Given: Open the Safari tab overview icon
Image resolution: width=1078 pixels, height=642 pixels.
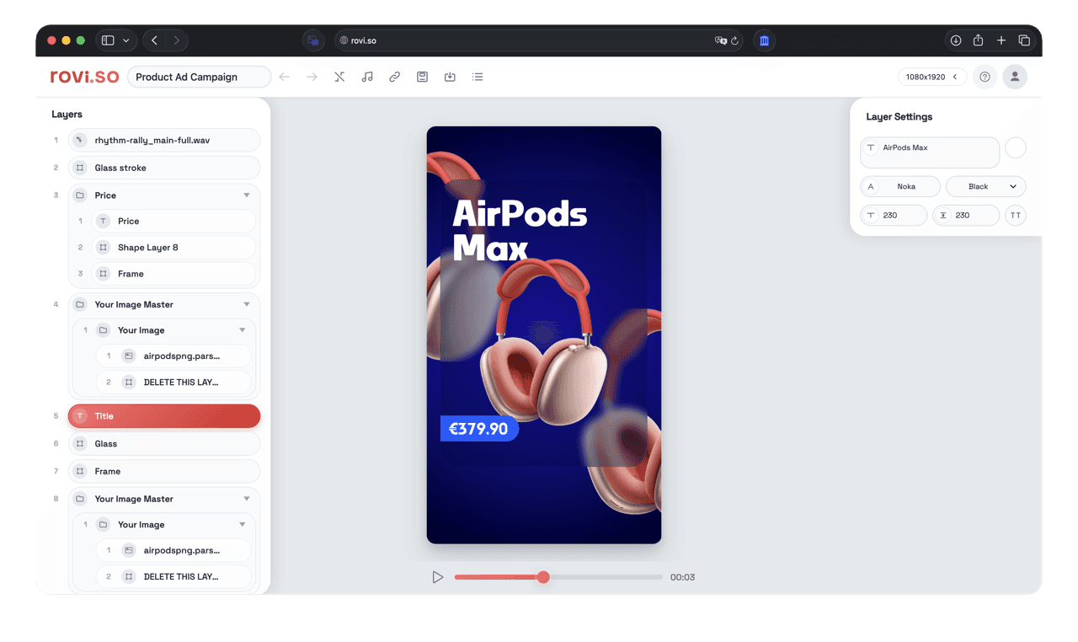Looking at the screenshot, I should 1024,40.
